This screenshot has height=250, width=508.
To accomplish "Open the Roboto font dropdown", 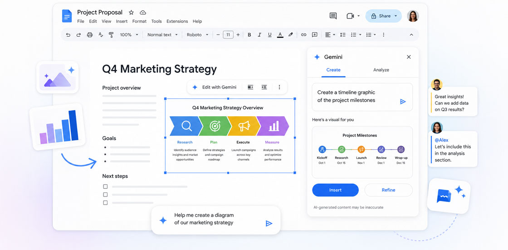I will pos(198,34).
